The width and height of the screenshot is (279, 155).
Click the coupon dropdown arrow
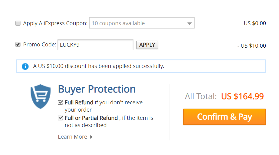[x=189, y=24]
